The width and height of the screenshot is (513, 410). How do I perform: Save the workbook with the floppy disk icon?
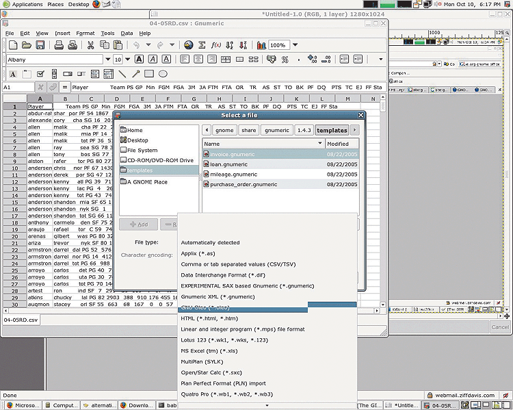[40, 45]
